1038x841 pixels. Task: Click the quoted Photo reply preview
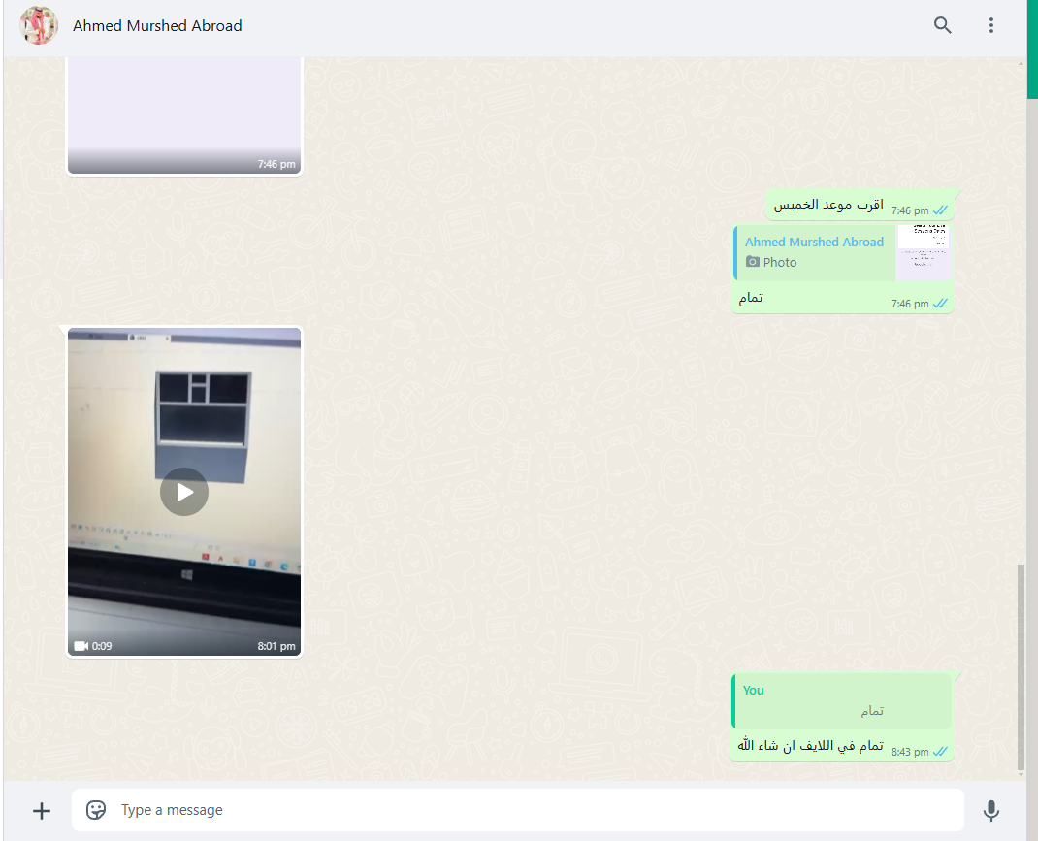coord(842,253)
